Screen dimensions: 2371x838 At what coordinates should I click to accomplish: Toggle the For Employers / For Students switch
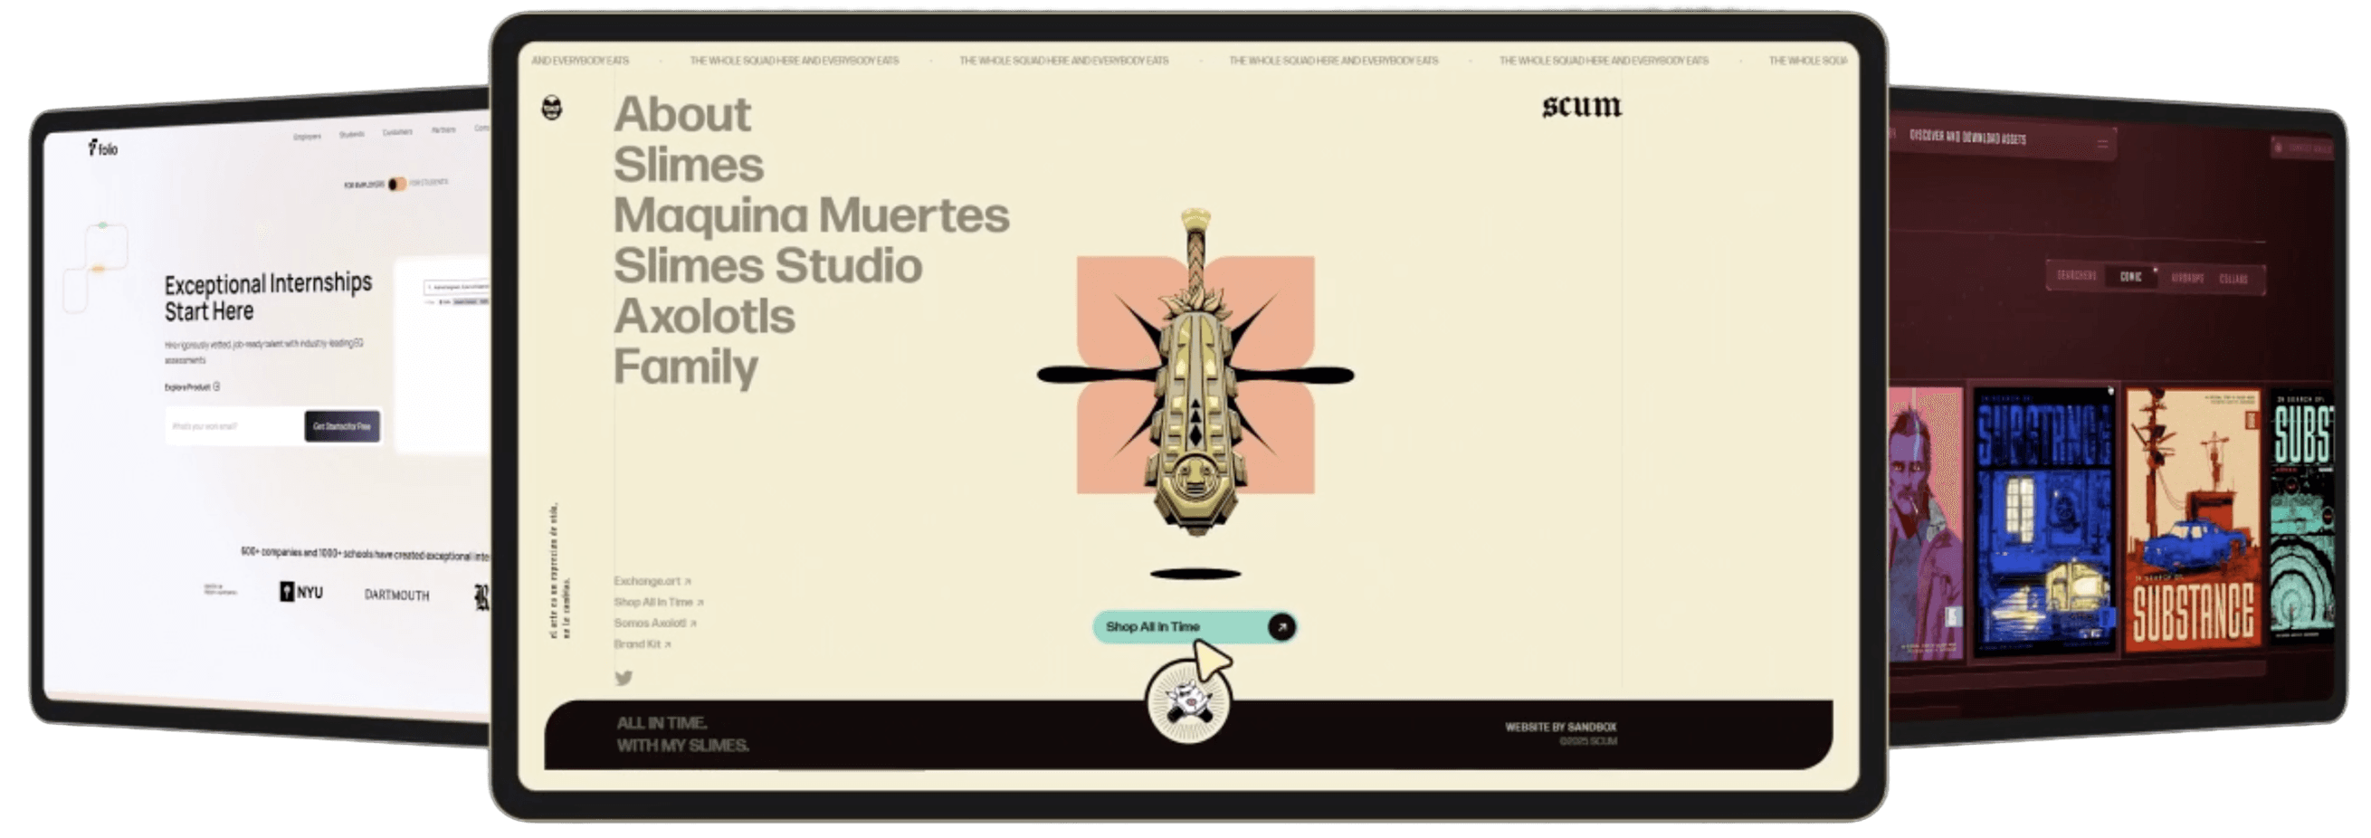pyautogui.click(x=396, y=185)
